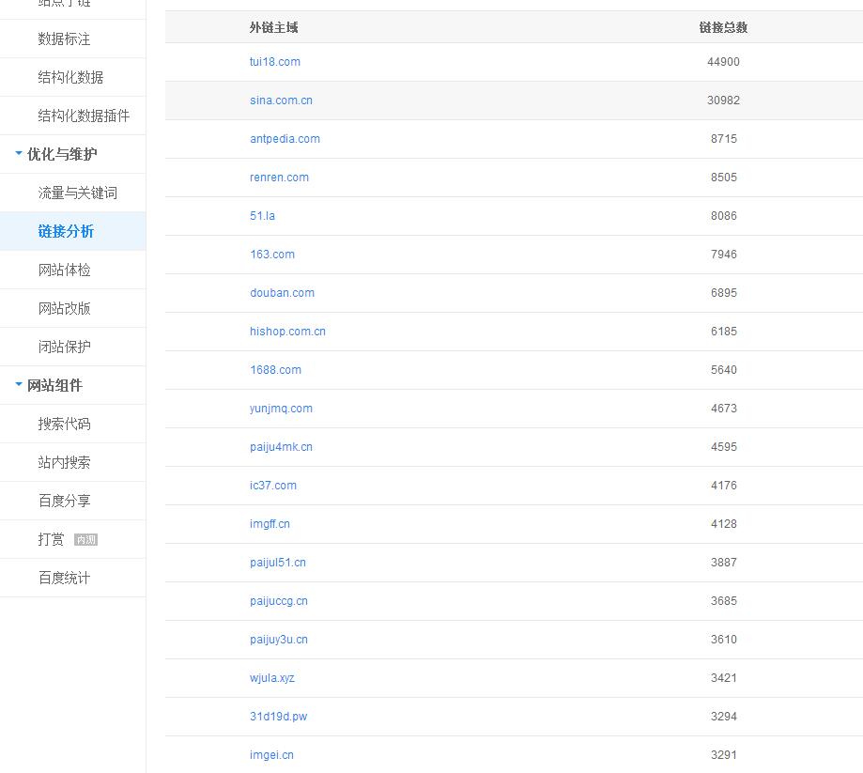Open the ic37.com domain link

click(273, 486)
